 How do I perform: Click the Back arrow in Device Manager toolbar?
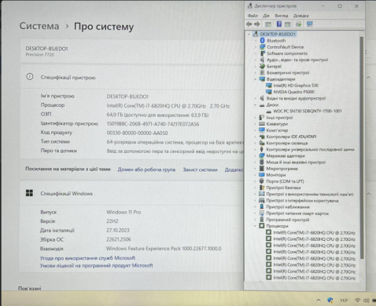[249, 24]
